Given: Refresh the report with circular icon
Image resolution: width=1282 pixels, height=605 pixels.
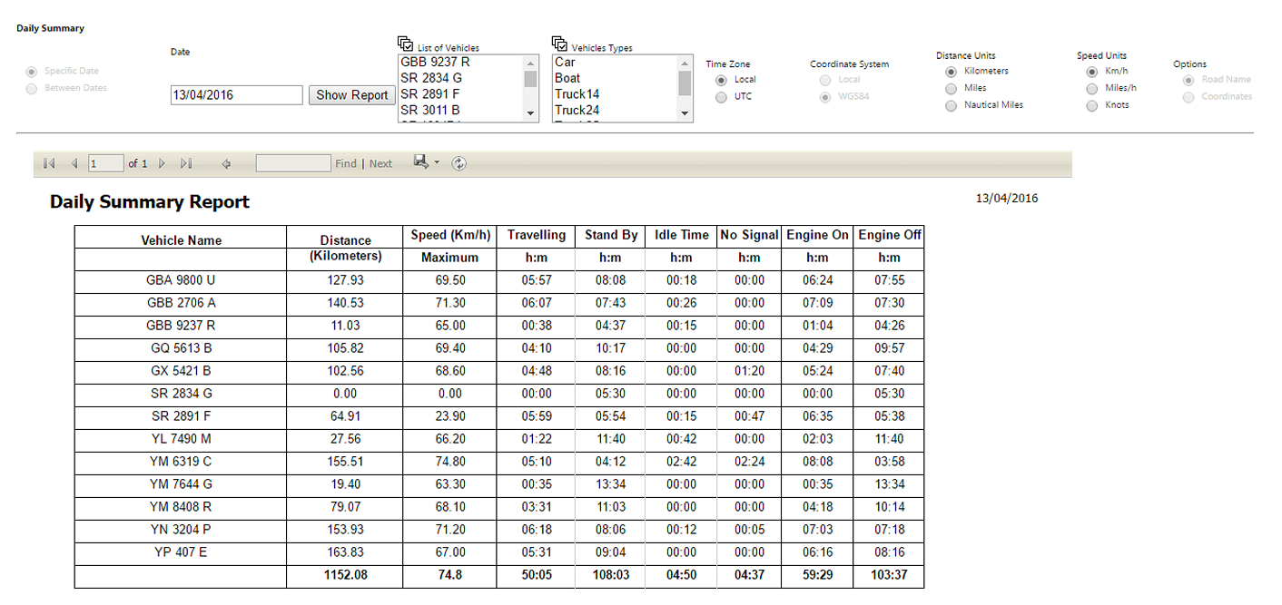Looking at the screenshot, I should pyautogui.click(x=459, y=163).
